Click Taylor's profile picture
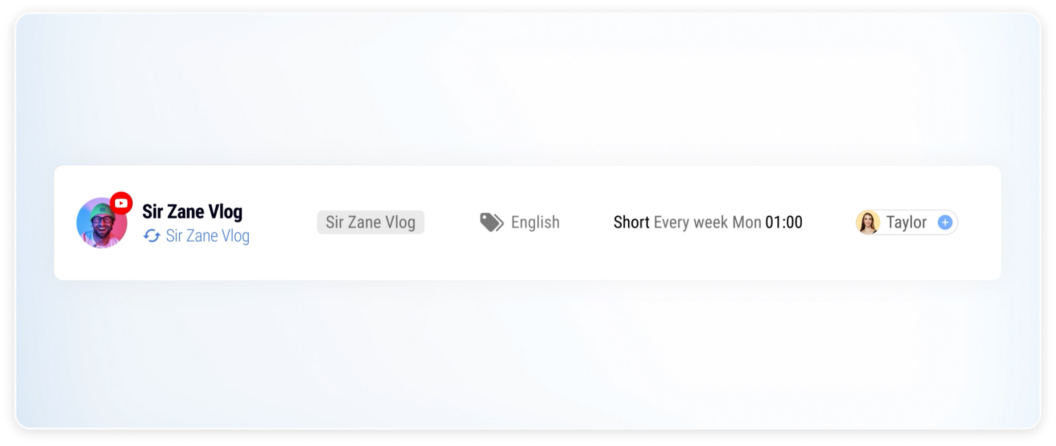Screen dimensions: 1056x446 pos(868,223)
